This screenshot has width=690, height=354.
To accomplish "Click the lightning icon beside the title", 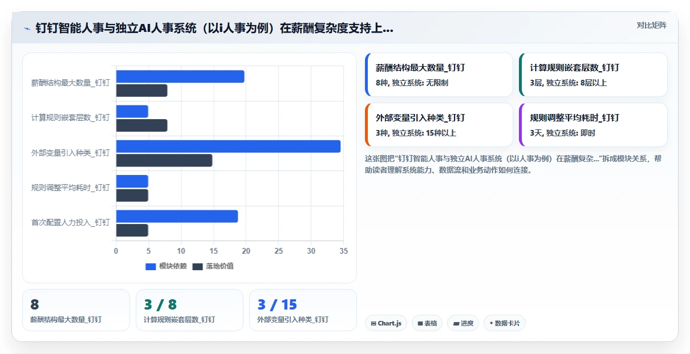I will 27,28.
